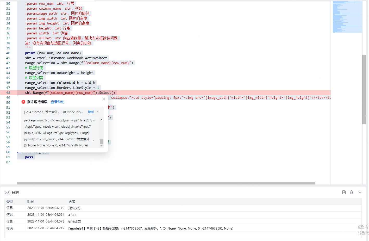This screenshot has height=241, width=369.
Task: Click the print (row_num, column_name) code line
Action: point(53,53)
